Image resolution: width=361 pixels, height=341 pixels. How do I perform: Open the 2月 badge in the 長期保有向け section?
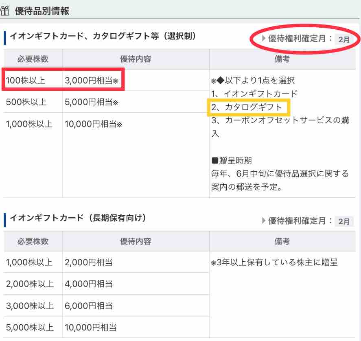pos(344,221)
